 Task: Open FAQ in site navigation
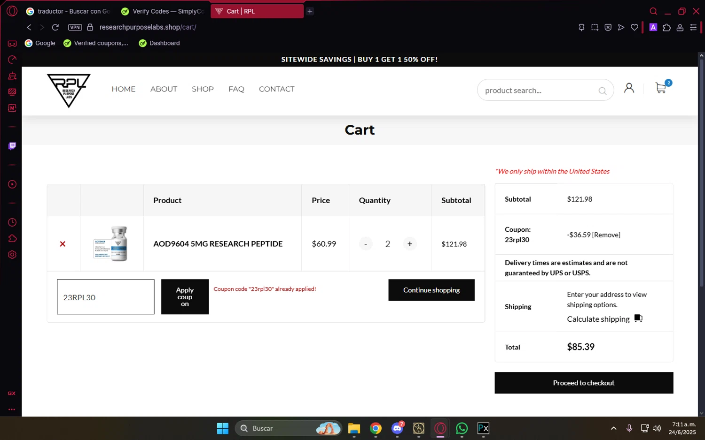pyautogui.click(x=236, y=89)
